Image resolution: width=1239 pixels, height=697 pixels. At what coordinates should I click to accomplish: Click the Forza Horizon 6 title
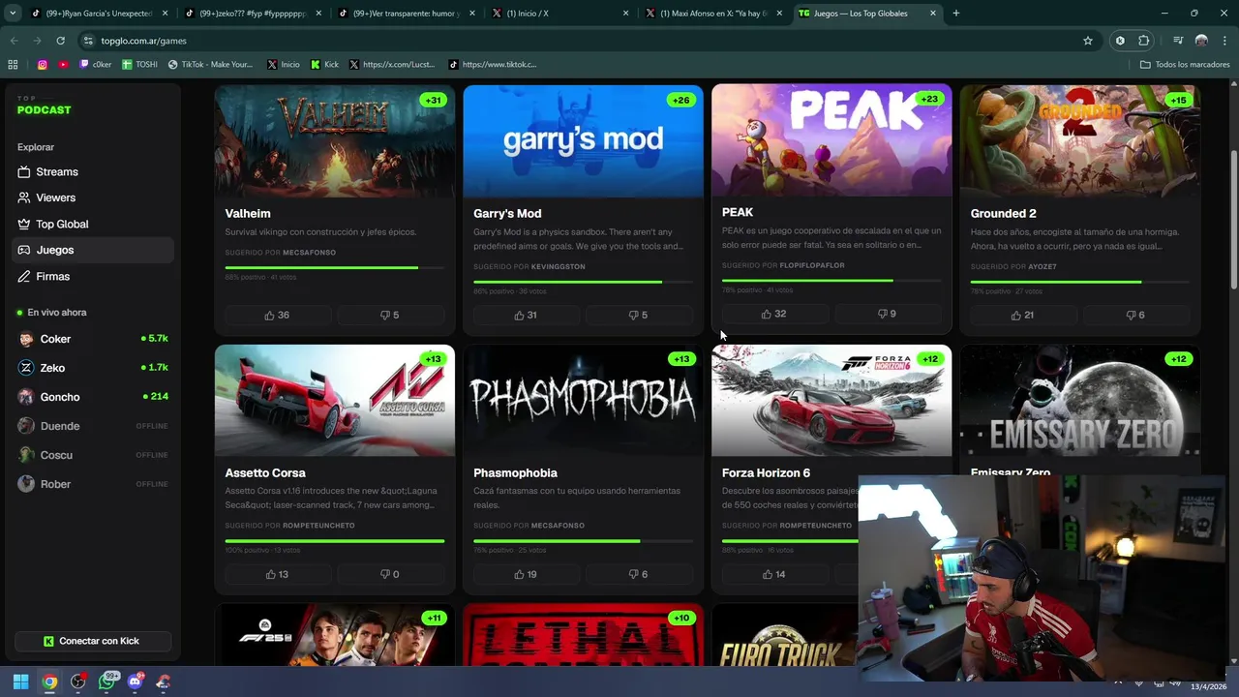point(766,472)
